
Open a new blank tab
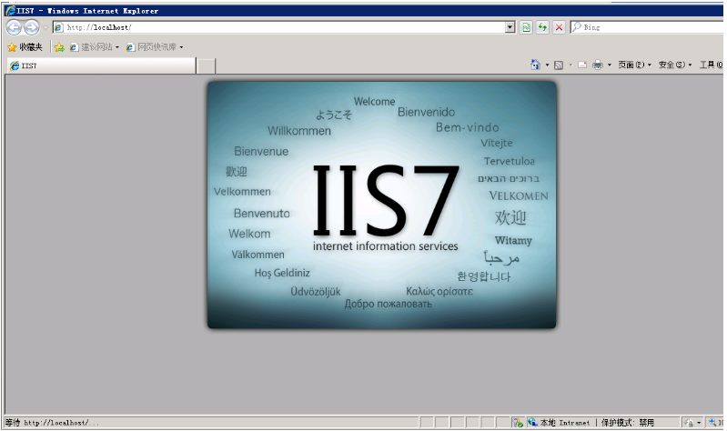coord(206,66)
